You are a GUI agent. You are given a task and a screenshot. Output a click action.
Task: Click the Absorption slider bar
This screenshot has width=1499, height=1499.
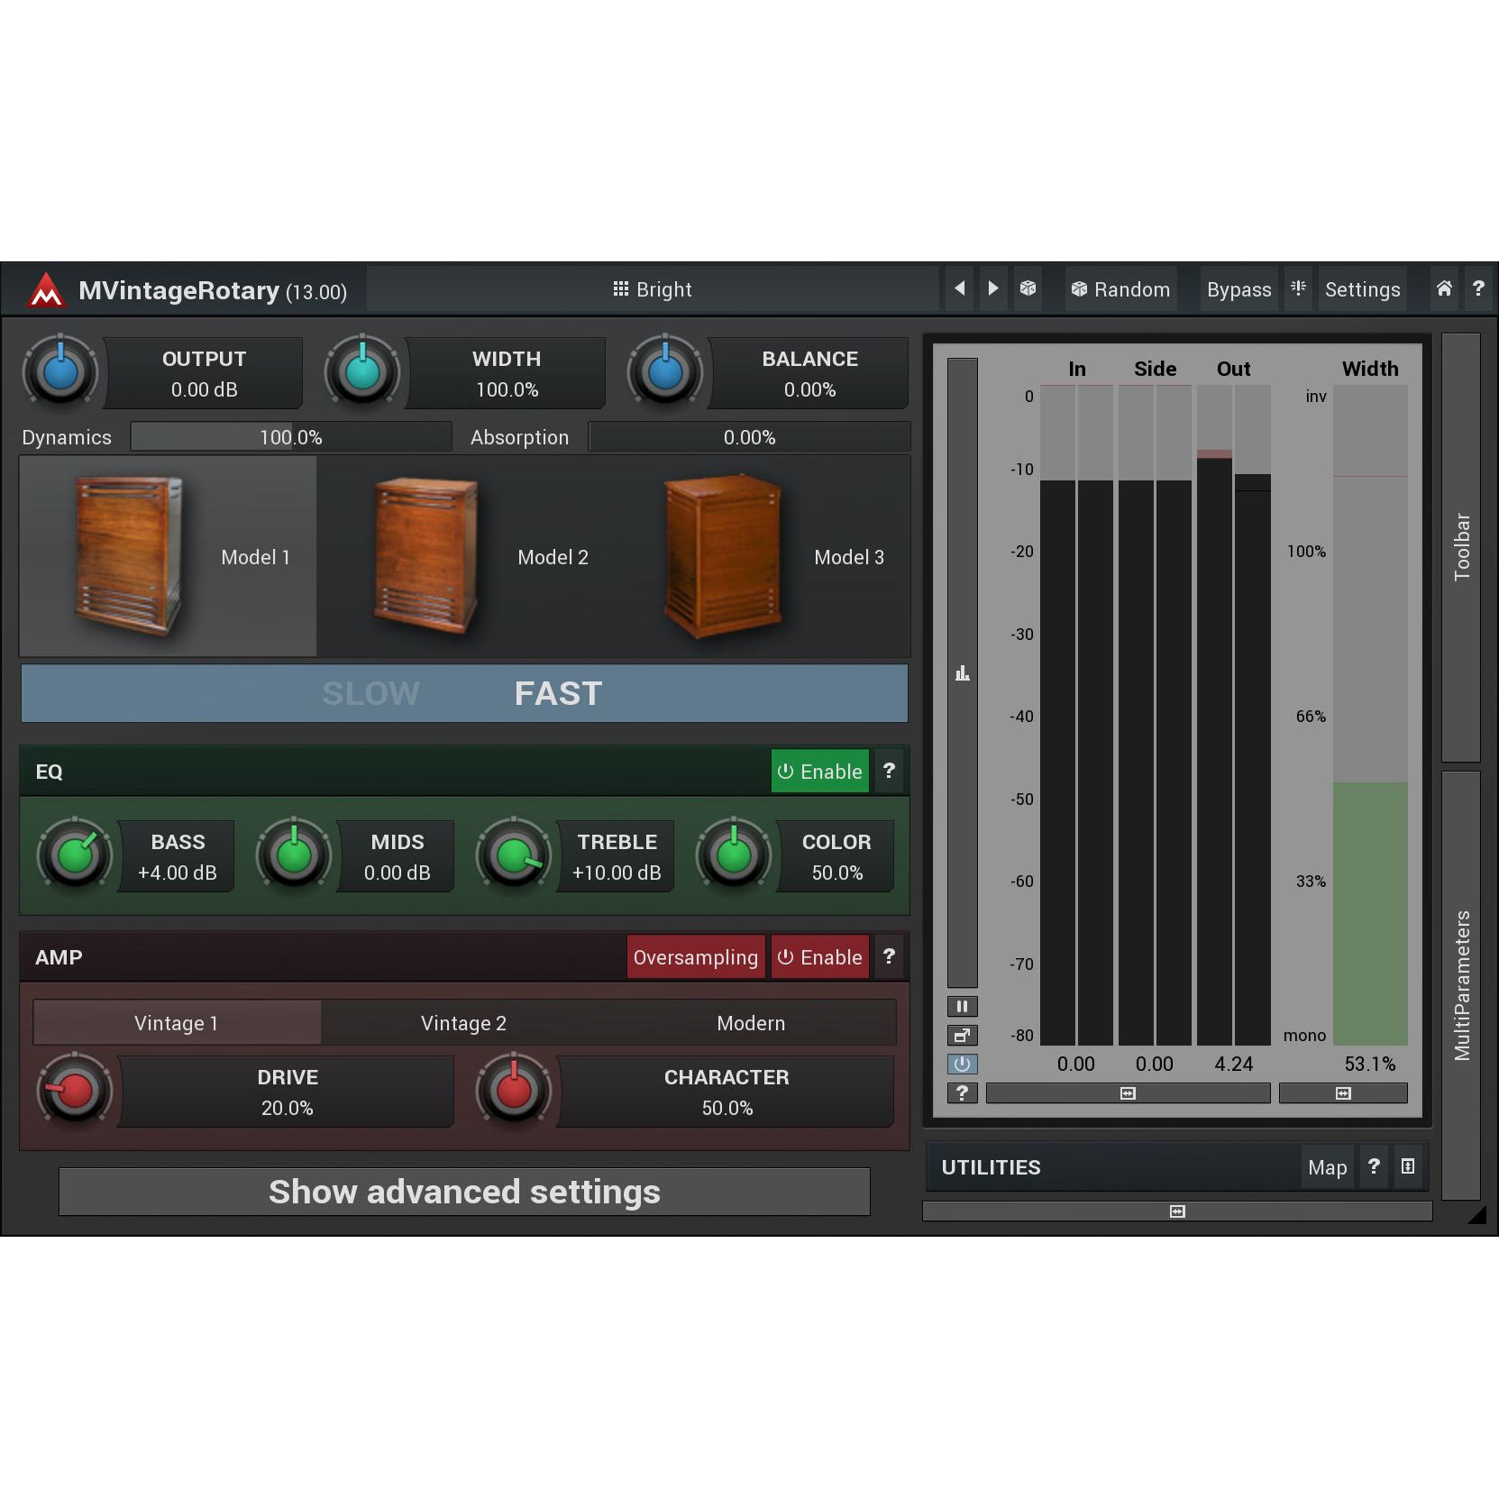point(749,437)
